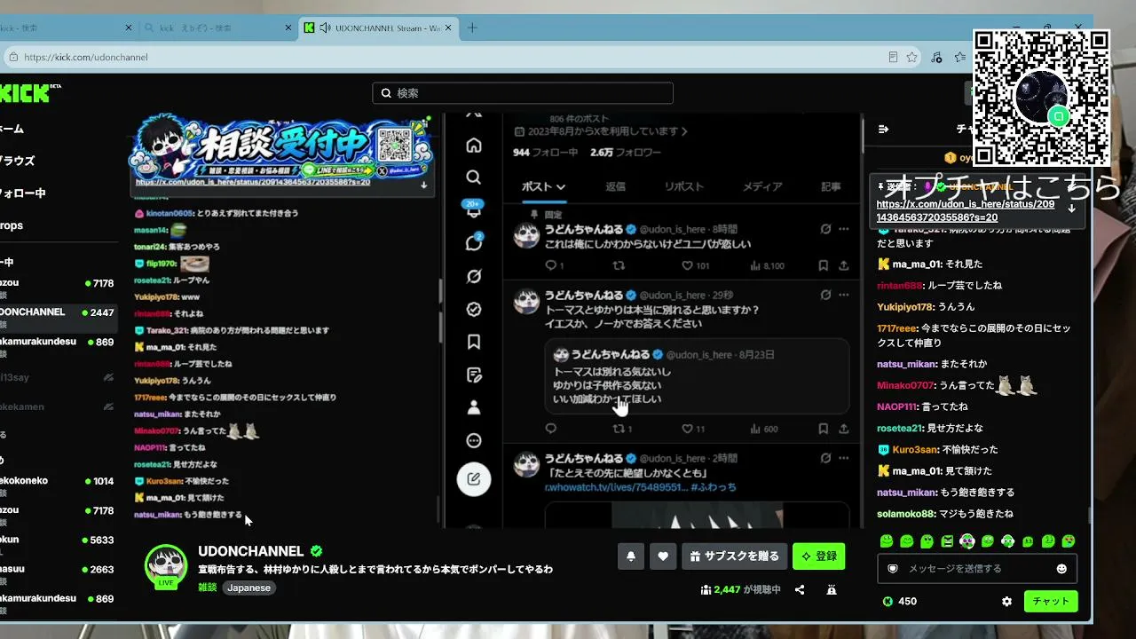Click the Kick points balance 450
The height and width of the screenshot is (639, 1136).
pos(900,601)
